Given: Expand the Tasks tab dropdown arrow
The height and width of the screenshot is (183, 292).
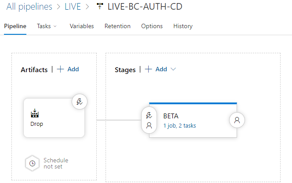Looking at the screenshot, I should [55, 26].
